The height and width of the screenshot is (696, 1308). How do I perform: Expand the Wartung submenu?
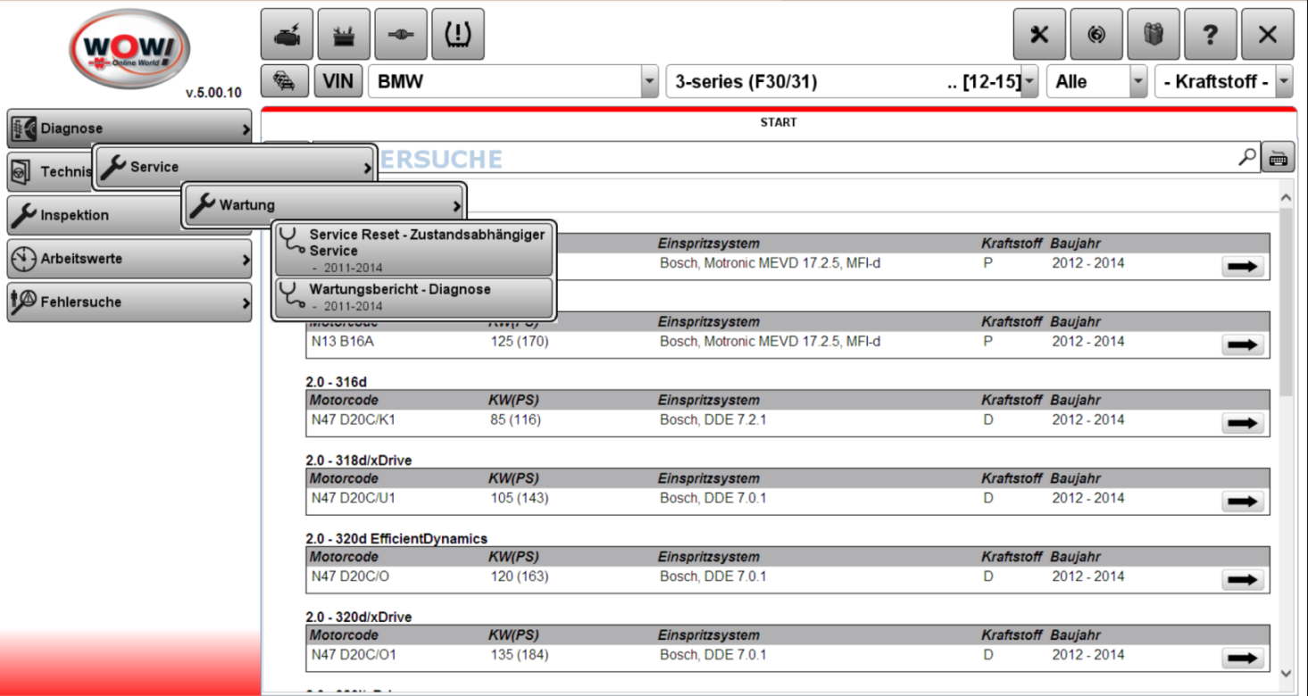(325, 205)
